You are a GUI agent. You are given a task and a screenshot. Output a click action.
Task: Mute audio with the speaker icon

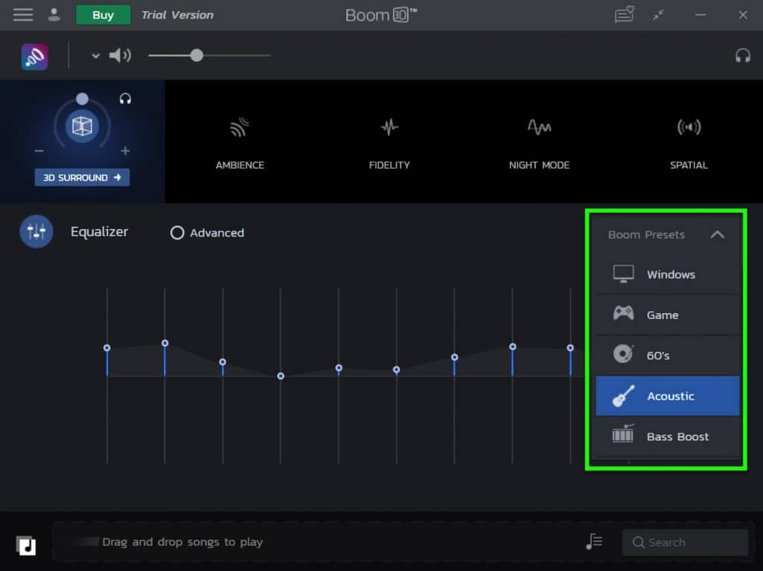pos(118,55)
